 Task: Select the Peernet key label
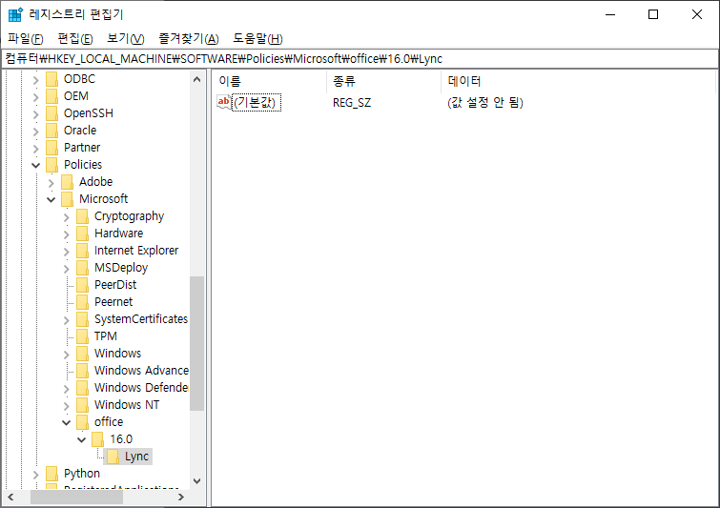point(113,302)
